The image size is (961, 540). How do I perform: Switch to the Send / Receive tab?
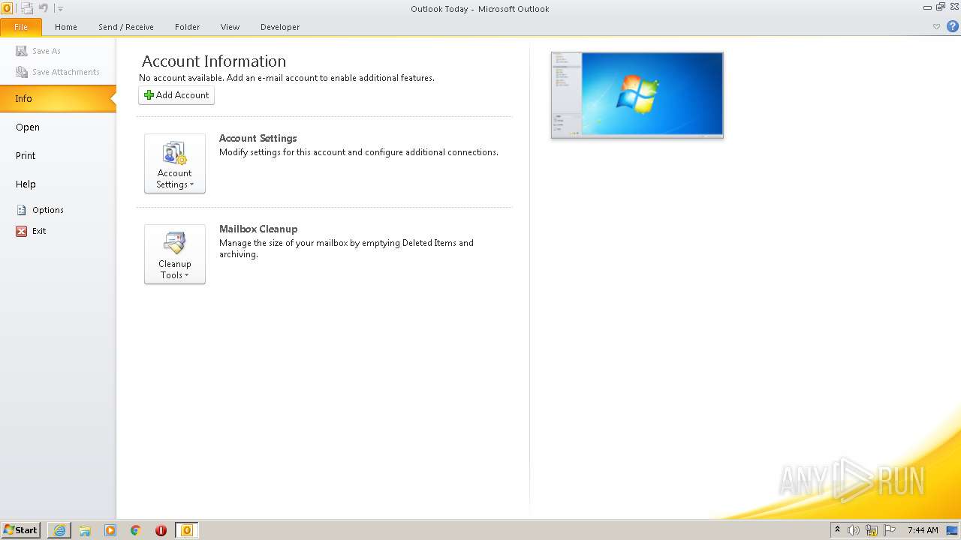coord(126,27)
